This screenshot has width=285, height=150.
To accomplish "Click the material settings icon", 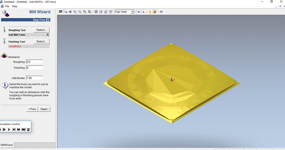I will [x=155, y=12].
